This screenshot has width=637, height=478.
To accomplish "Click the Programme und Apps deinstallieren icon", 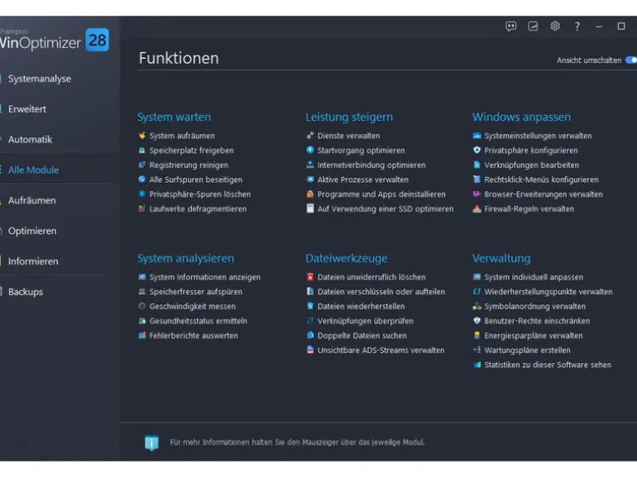I will 310,194.
